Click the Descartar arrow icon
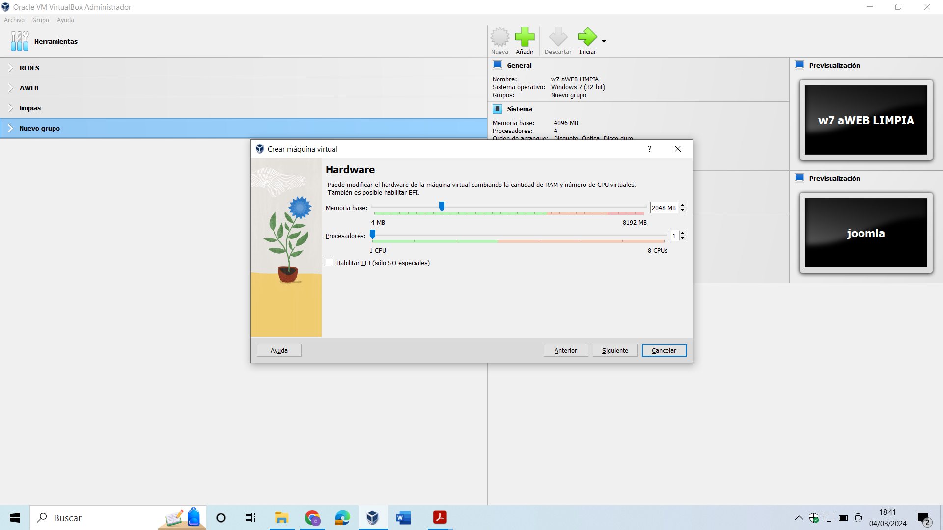 click(558, 37)
